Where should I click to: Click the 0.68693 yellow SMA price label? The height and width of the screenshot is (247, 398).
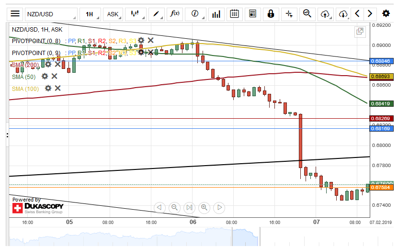click(382, 76)
